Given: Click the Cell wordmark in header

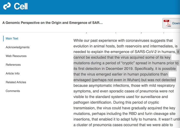Looking at the screenshot, I should 21,6.
